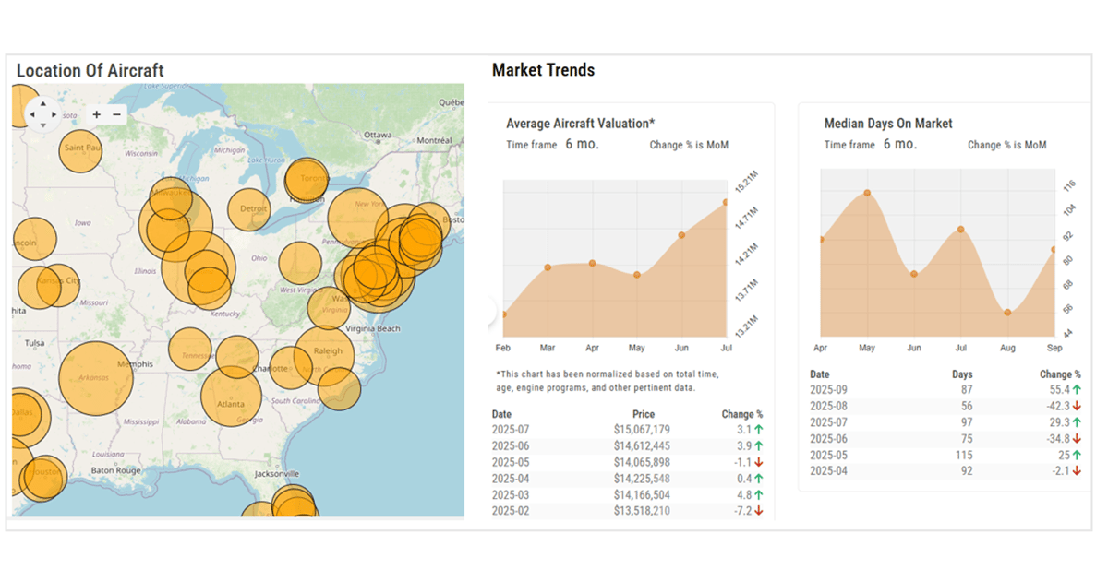Click the Location Of Aircraft panel heading

tap(89, 70)
